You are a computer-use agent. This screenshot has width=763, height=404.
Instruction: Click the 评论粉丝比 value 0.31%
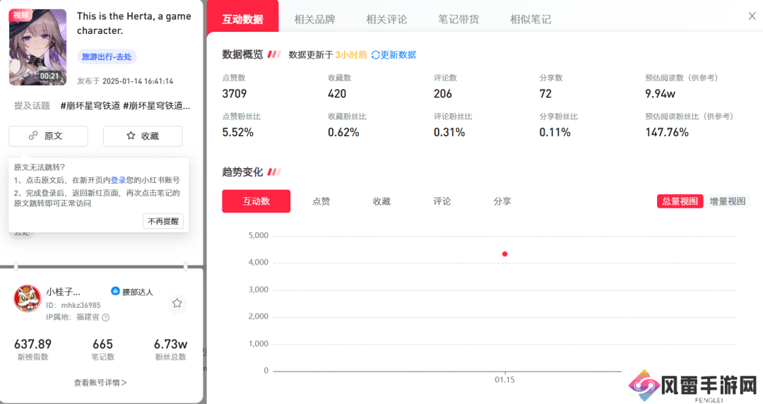coord(449,132)
